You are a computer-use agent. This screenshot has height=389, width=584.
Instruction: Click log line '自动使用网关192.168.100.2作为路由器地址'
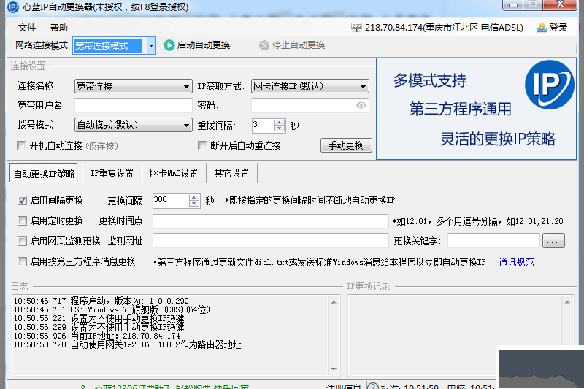[127, 344]
